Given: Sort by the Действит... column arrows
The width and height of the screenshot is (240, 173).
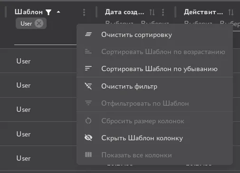Looking at the screenshot, I should click(x=231, y=12).
